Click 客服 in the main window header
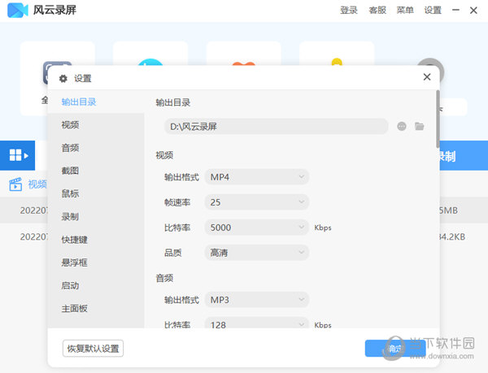 (377, 11)
